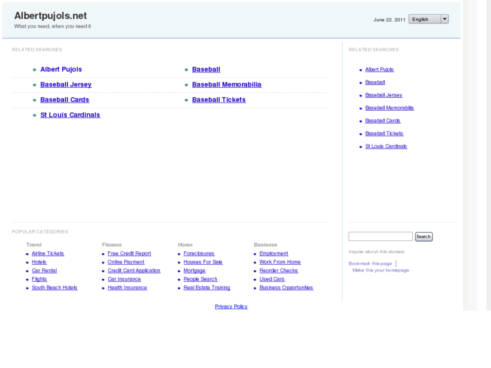The height and width of the screenshot is (368, 491).
Task: Click the June 22, 2011 date text
Action: pyautogui.click(x=389, y=20)
